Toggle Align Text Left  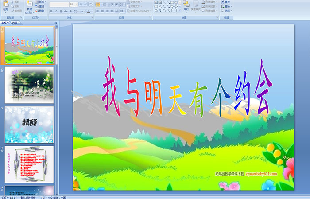[x=98, y=11]
